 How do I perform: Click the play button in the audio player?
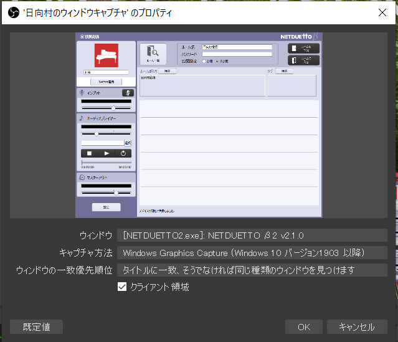click(x=107, y=153)
